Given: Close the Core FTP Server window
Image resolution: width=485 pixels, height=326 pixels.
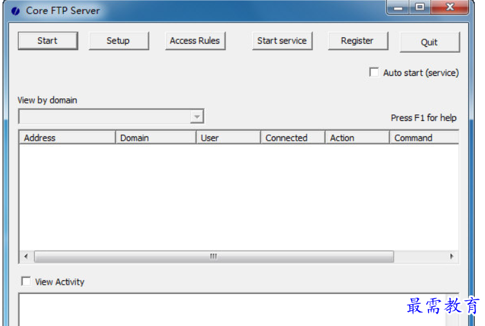Looking at the screenshot, I should [450, 7].
